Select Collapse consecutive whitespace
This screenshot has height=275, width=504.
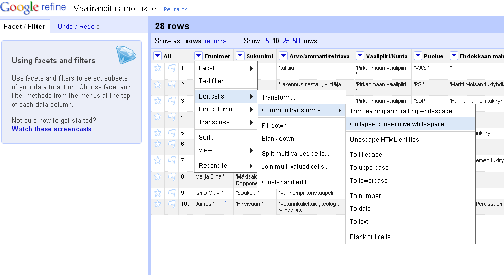pos(397,124)
